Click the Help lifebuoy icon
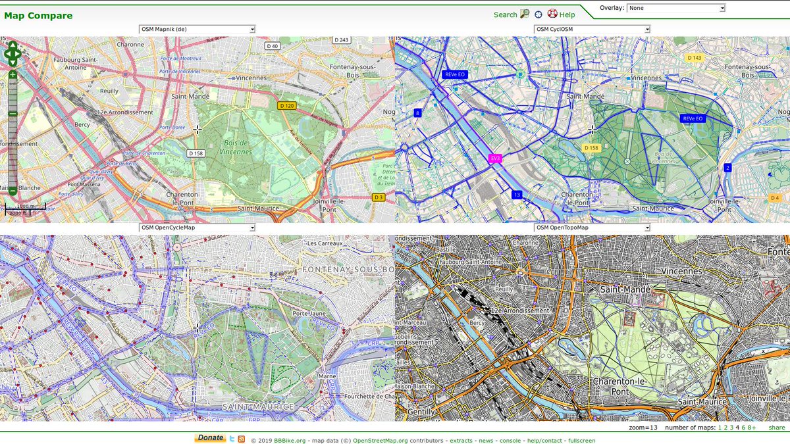The width and height of the screenshot is (790, 444). pyautogui.click(x=552, y=14)
